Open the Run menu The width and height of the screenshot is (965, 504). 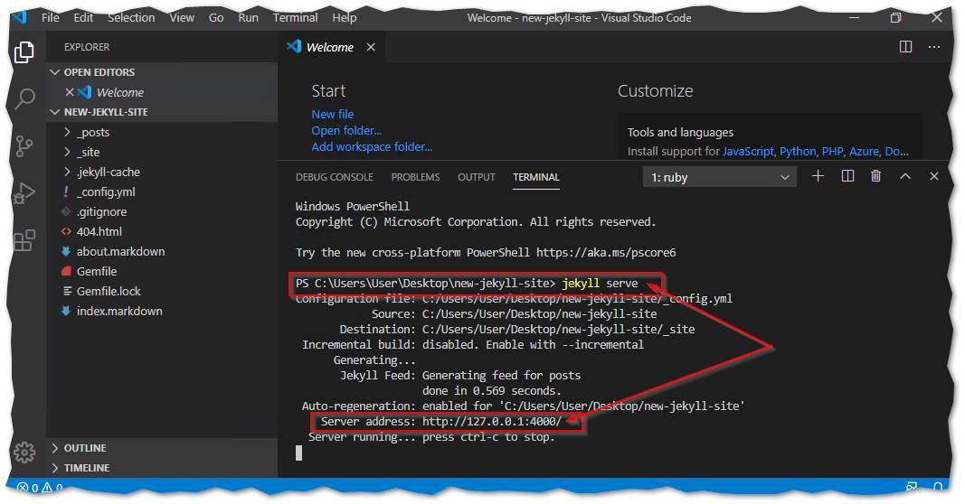click(x=248, y=18)
